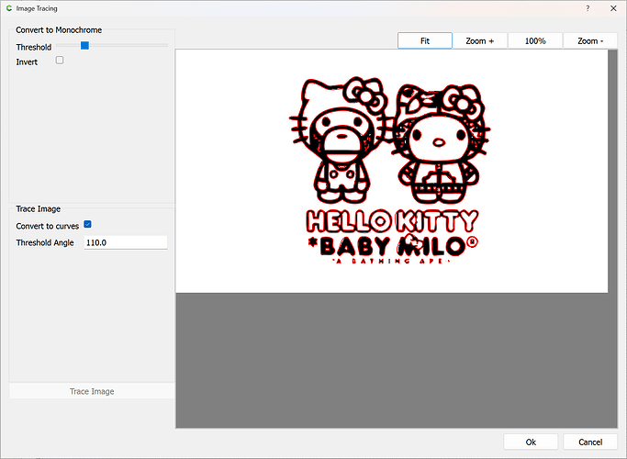
Task: Close the Image Tracing window
Action: coord(613,8)
